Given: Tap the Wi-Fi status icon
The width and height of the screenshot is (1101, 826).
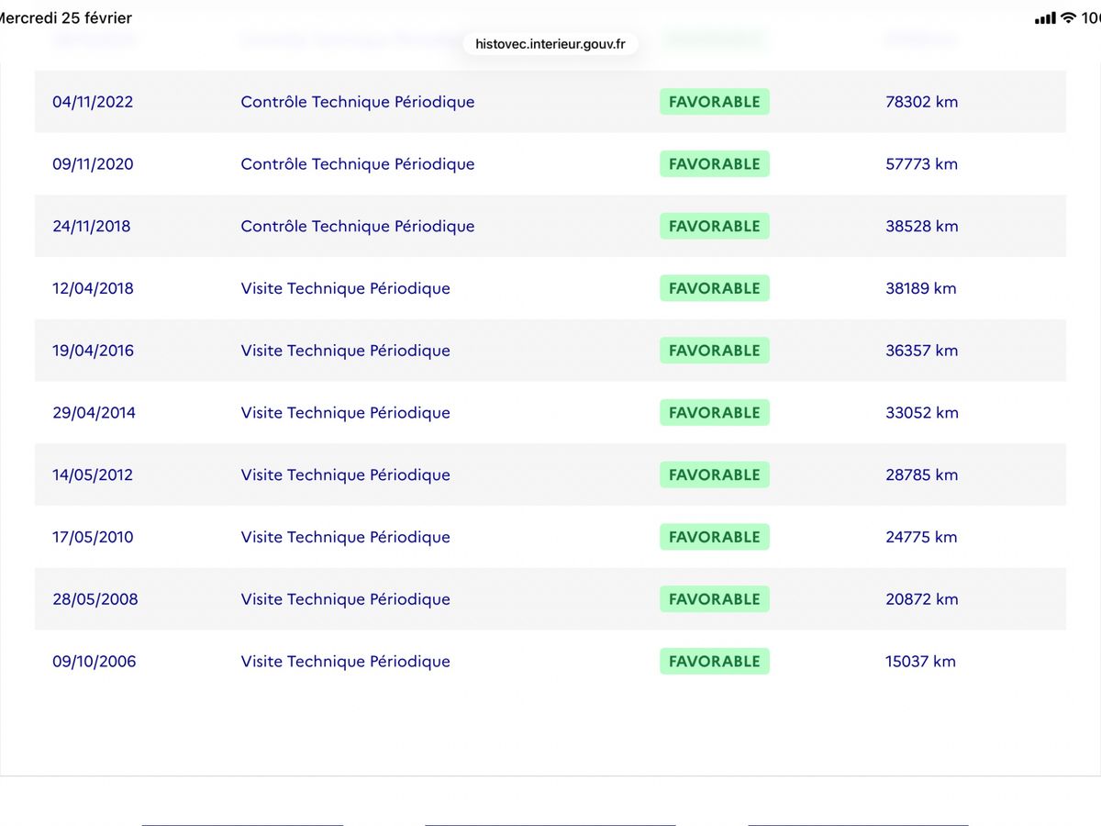Looking at the screenshot, I should pos(1068,18).
